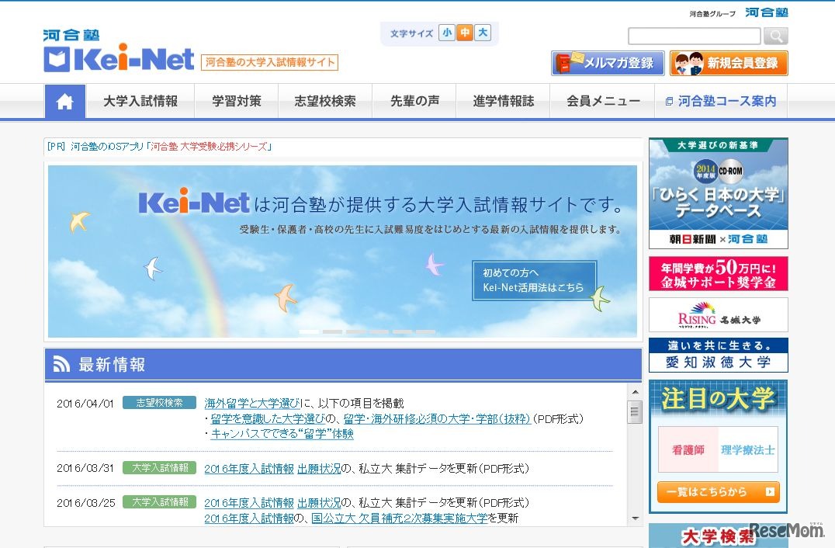
Task: Open ひらく日本の大学 データベース banner
Action: pyautogui.click(x=719, y=193)
